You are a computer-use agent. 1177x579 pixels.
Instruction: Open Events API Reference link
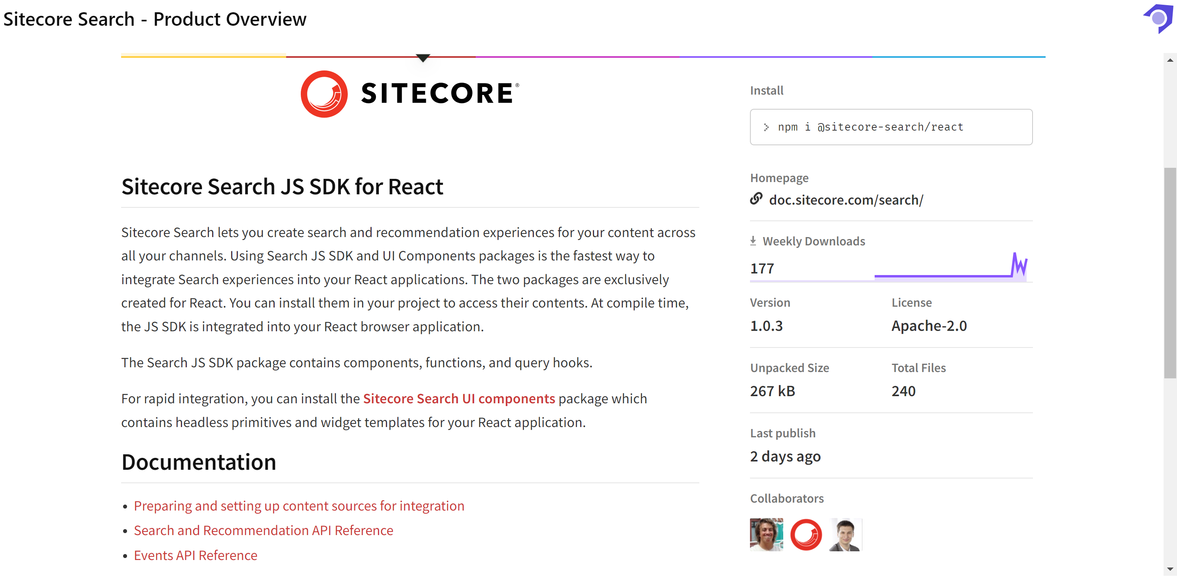tap(196, 555)
